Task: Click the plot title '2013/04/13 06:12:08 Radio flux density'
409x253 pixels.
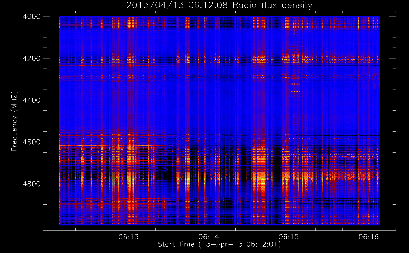Action: pyautogui.click(x=219, y=5)
